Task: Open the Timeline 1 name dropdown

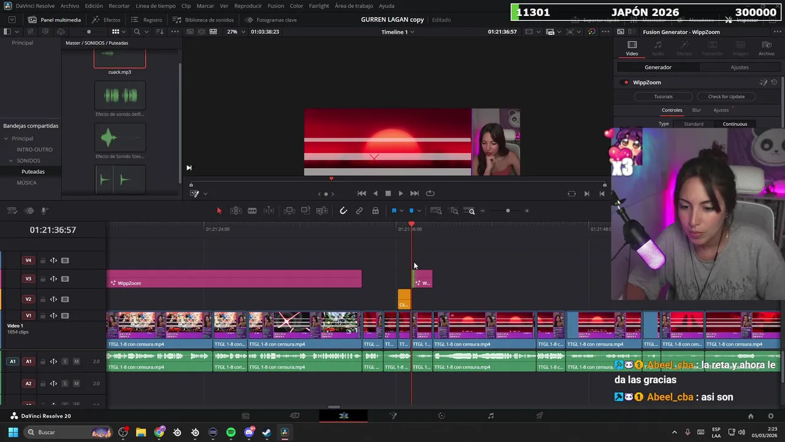Action: [397, 32]
